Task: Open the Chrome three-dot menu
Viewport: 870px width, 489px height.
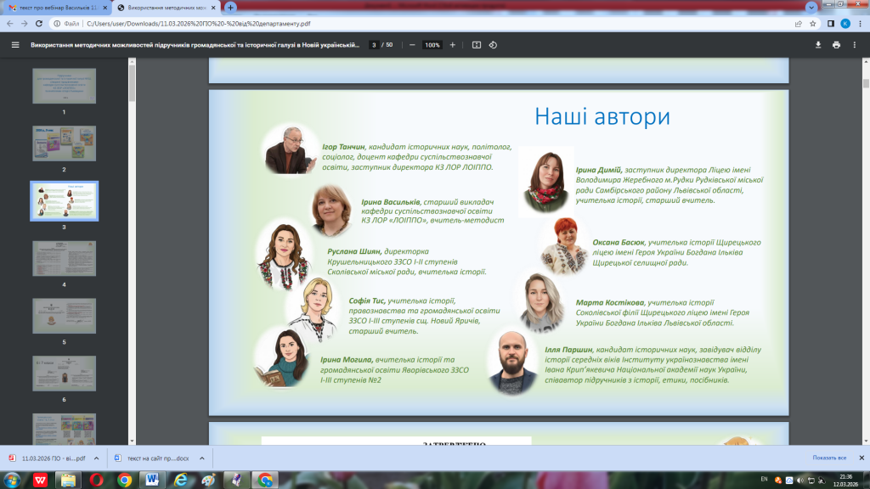Action: pyautogui.click(x=861, y=24)
